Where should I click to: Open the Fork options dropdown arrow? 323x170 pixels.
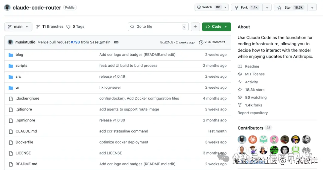point(267,7)
